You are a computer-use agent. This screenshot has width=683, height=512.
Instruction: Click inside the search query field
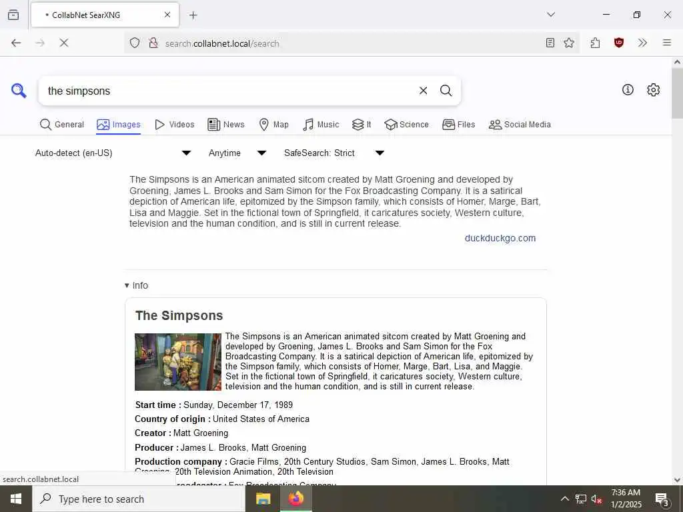227,91
